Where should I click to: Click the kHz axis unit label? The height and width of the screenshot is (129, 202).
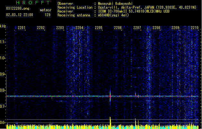(3, 26)
